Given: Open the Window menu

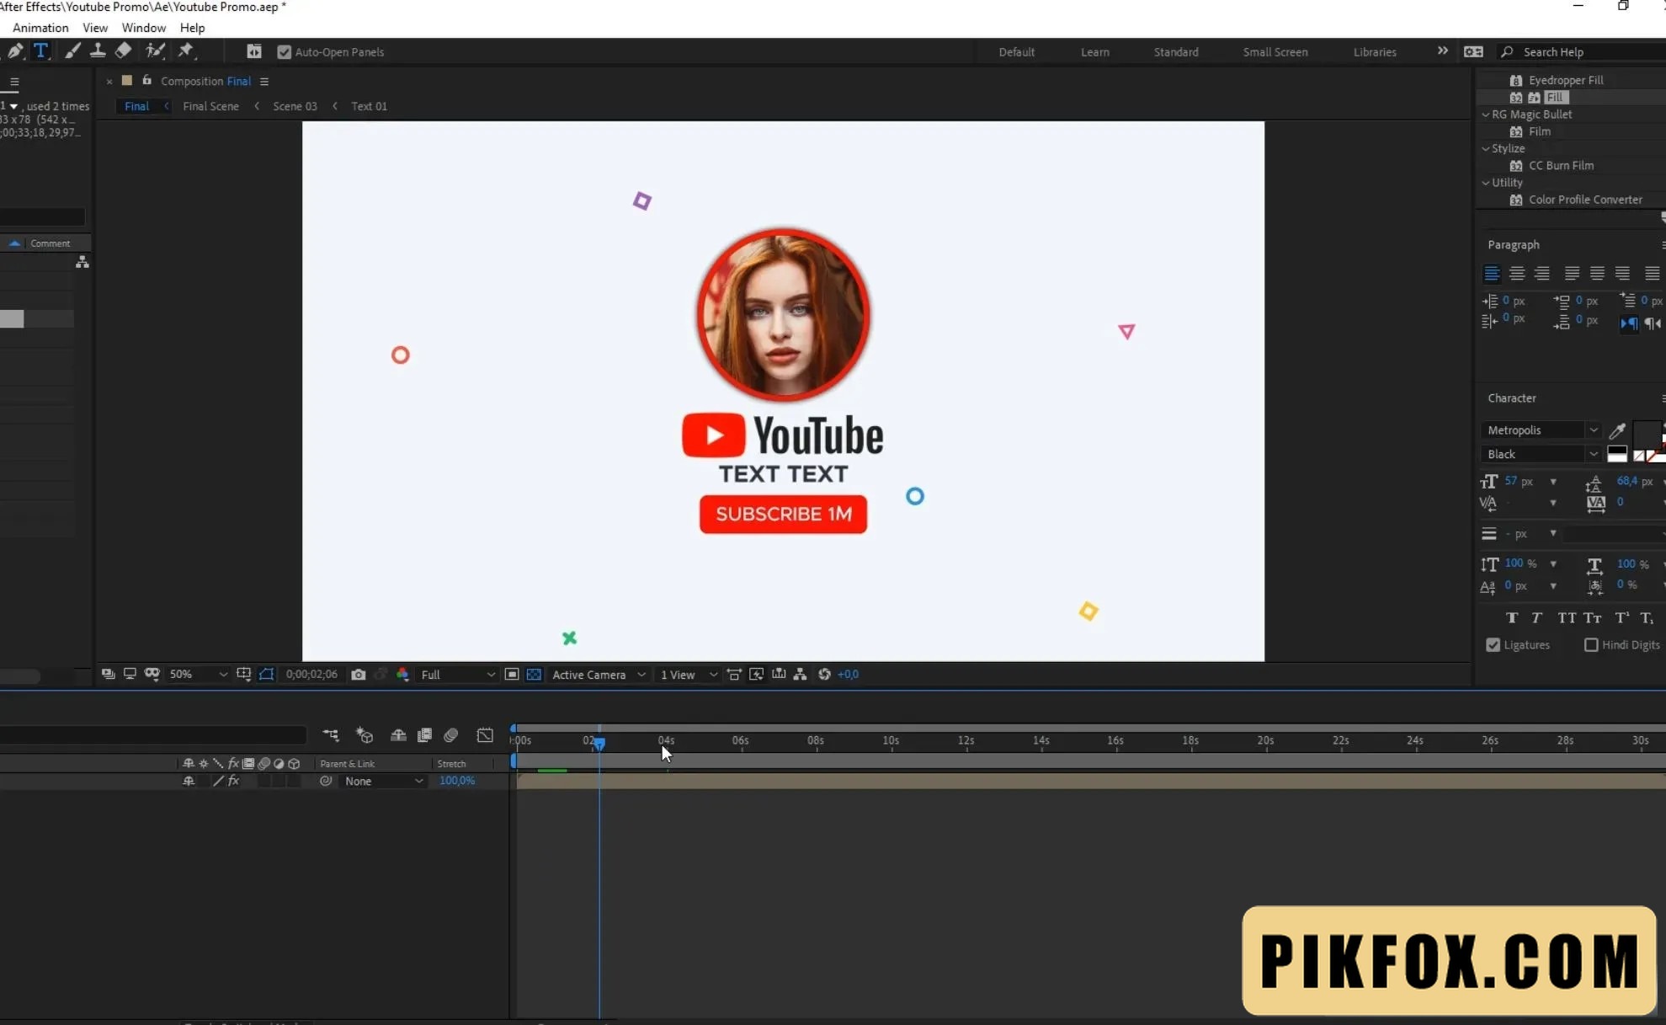Looking at the screenshot, I should [144, 28].
